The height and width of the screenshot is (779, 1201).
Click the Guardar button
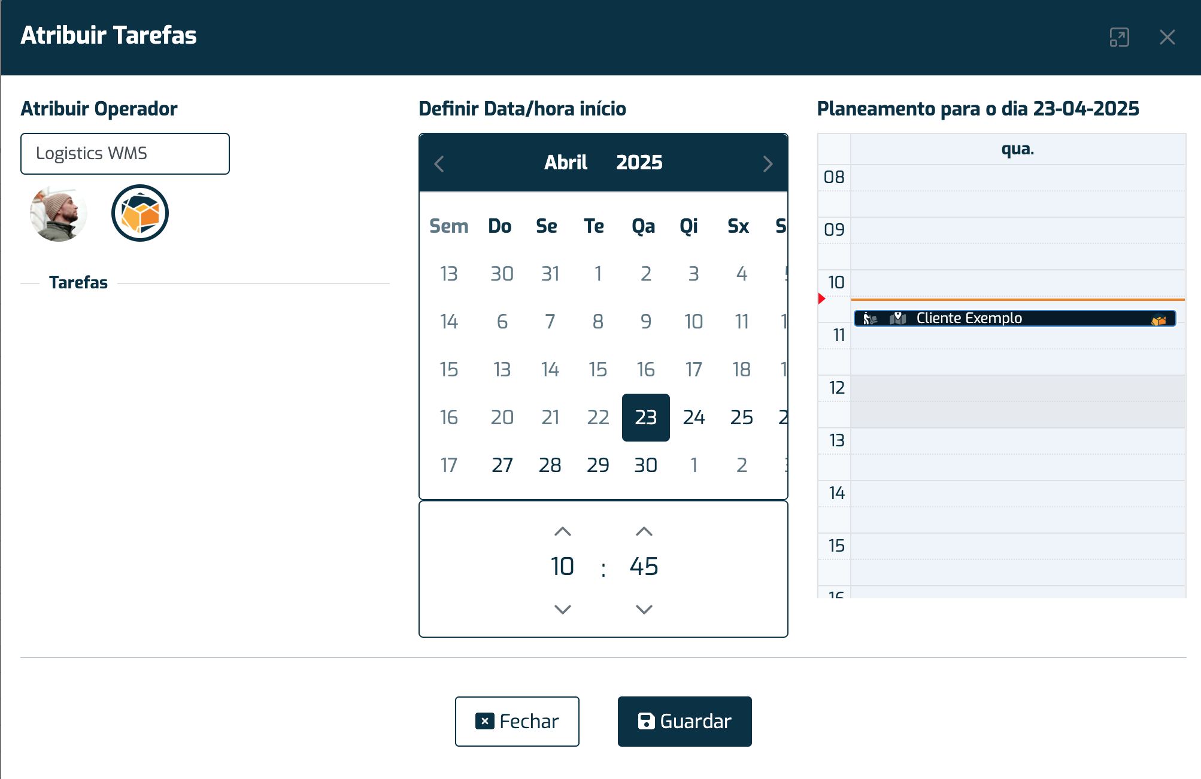(684, 722)
